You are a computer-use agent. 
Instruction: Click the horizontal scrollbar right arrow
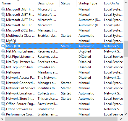pyautogui.click(x=121, y=119)
